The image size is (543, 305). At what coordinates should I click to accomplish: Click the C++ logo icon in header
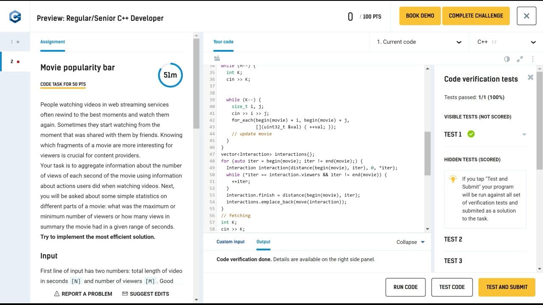(x=15, y=17)
